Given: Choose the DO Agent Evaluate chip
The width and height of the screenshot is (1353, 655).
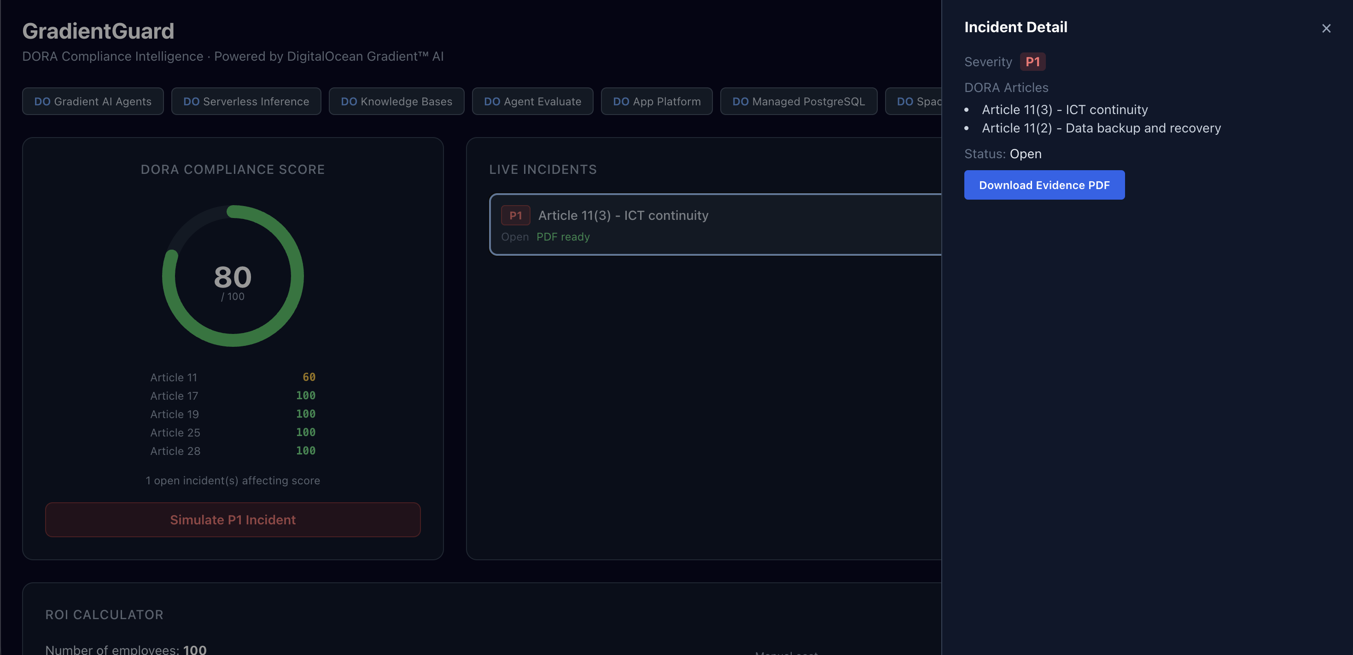Looking at the screenshot, I should tap(532, 101).
